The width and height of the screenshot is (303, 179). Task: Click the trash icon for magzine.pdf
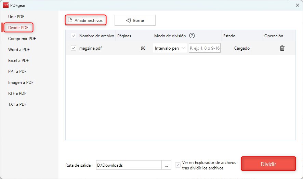point(282,48)
